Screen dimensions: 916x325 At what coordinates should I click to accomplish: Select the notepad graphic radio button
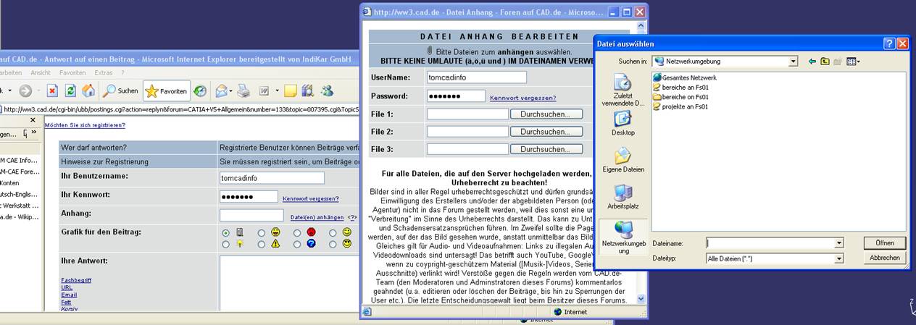click(226, 233)
